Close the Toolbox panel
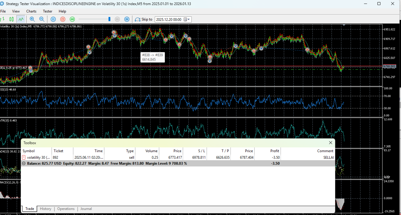Screen dimensions: 401x215 [330, 143]
